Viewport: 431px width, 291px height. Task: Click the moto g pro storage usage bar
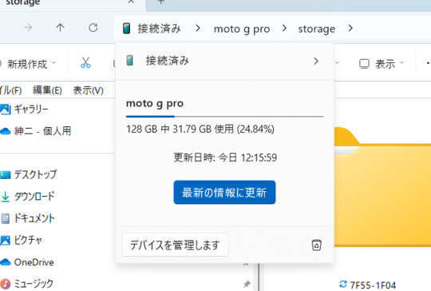(x=224, y=117)
